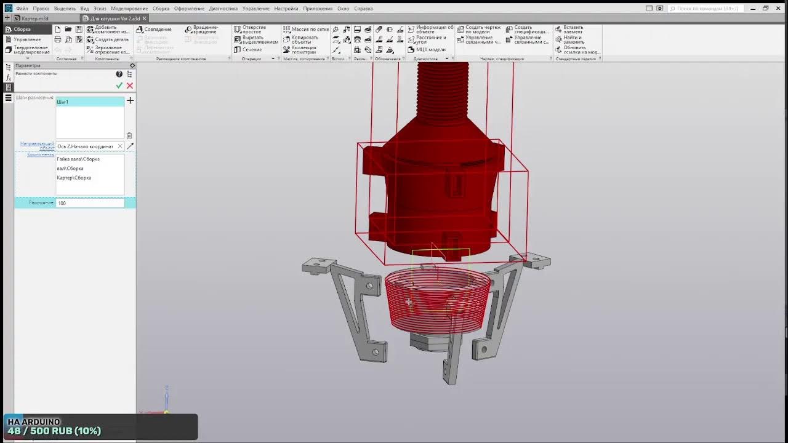Screen dimensions: 788x443
Task: Open Information about object
Action: (x=430, y=30)
